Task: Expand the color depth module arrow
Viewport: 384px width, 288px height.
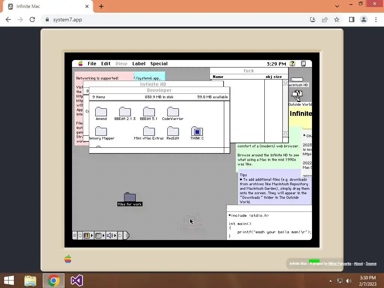Action: (x=92, y=235)
